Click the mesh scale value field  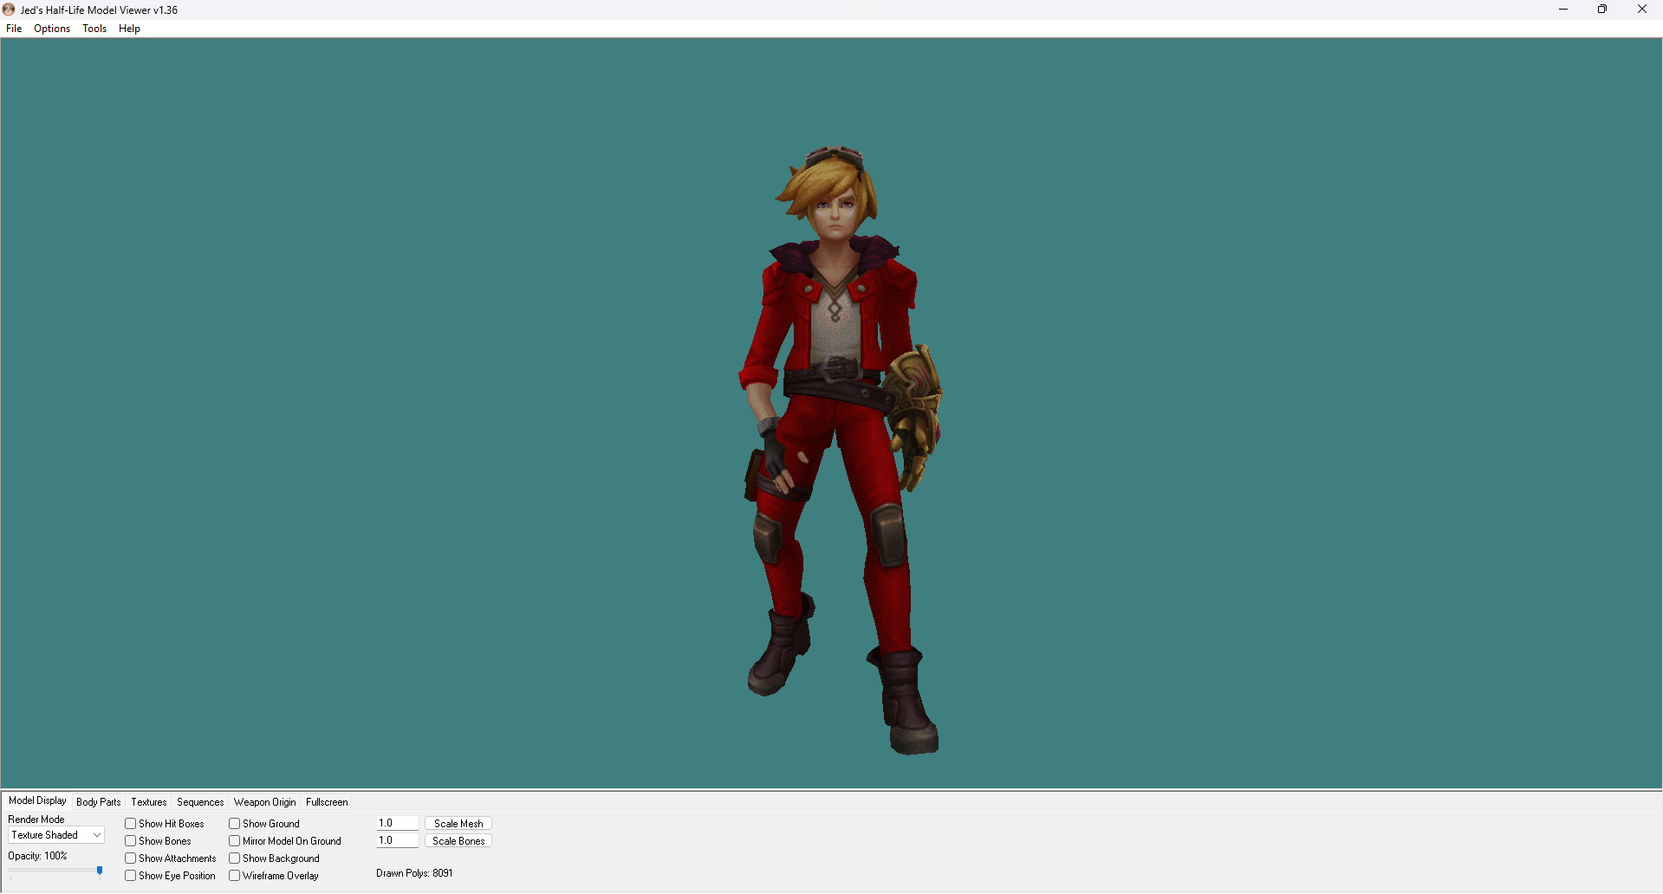pyautogui.click(x=398, y=823)
